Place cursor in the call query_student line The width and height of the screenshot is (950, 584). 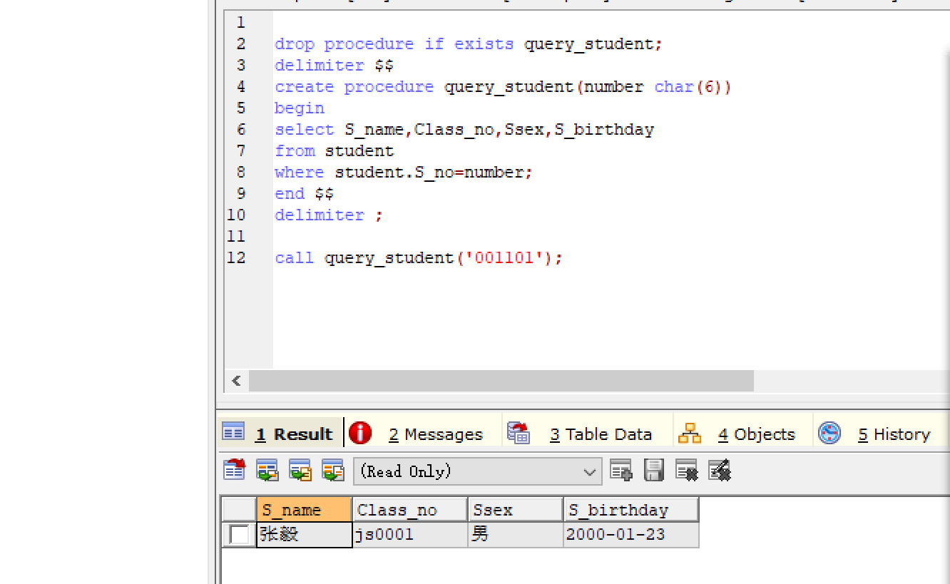tap(419, 258)
